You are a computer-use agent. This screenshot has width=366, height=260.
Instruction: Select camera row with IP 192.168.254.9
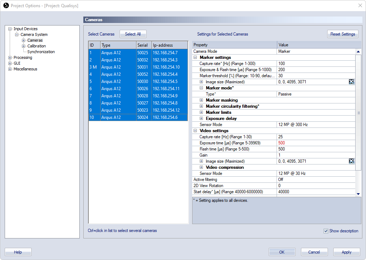[x=138, y=96]
